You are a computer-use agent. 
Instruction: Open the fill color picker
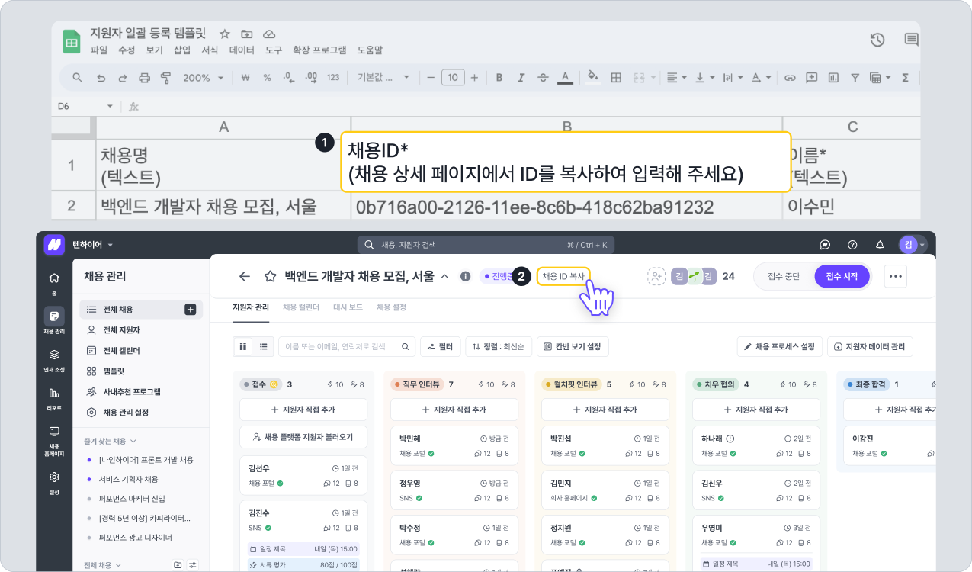pyautogui.click(x=592, y=78)
